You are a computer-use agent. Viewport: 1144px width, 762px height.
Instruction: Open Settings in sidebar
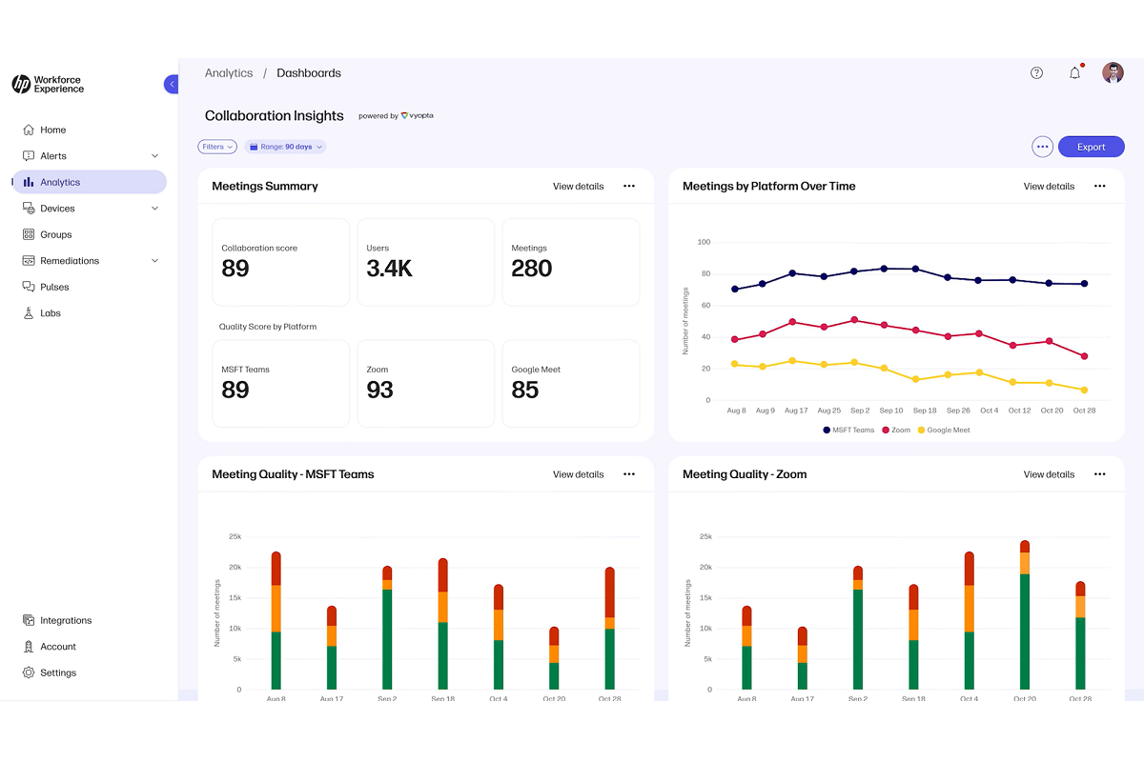[x=90, y=672]
